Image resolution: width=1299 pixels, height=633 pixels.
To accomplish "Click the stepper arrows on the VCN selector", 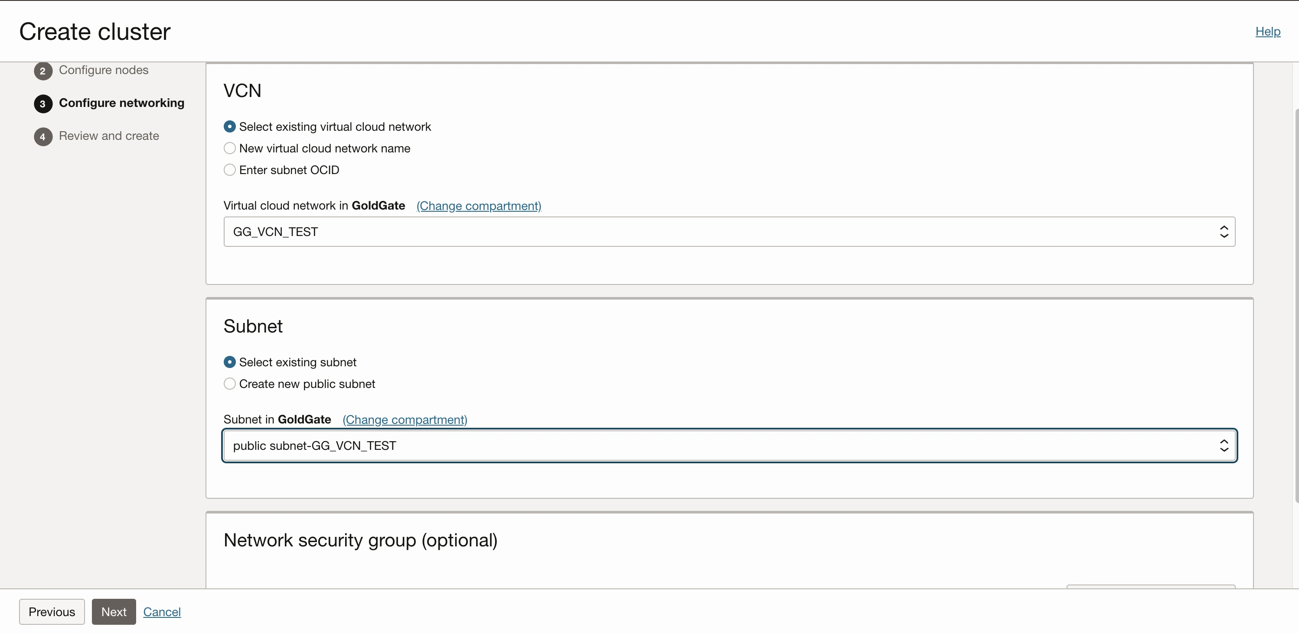I will point(1225,231).
